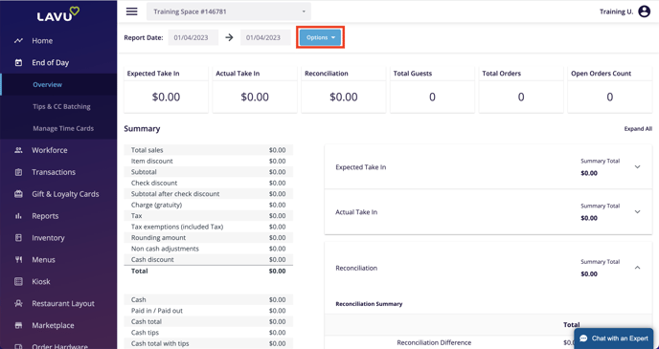
Task: Click the Tax exemptions (included Tax) row
Action: click(x=209, y=227)
